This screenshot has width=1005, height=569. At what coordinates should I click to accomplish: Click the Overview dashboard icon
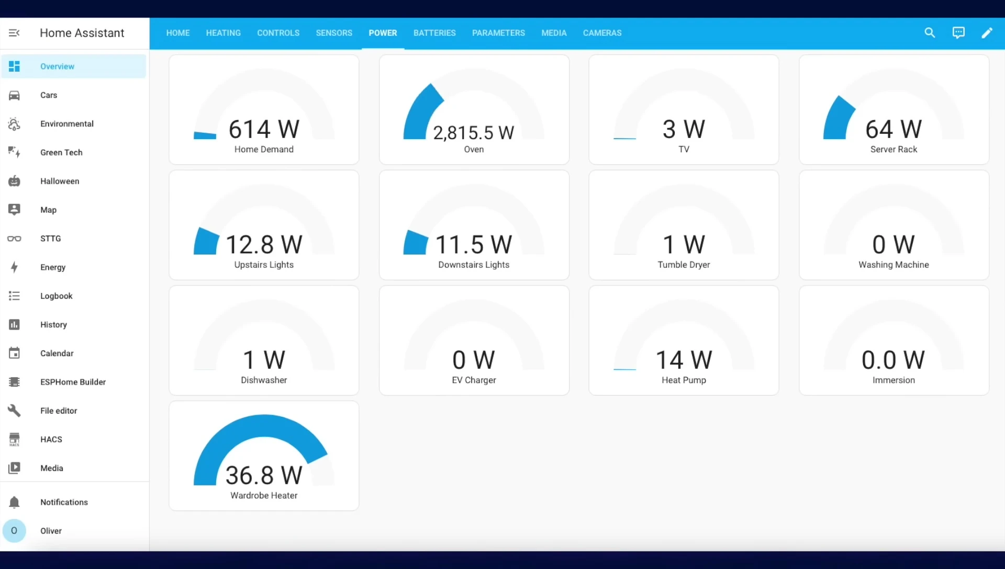pos(14,66)
